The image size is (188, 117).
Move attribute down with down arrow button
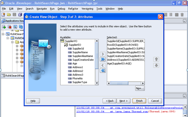(156, 65)
